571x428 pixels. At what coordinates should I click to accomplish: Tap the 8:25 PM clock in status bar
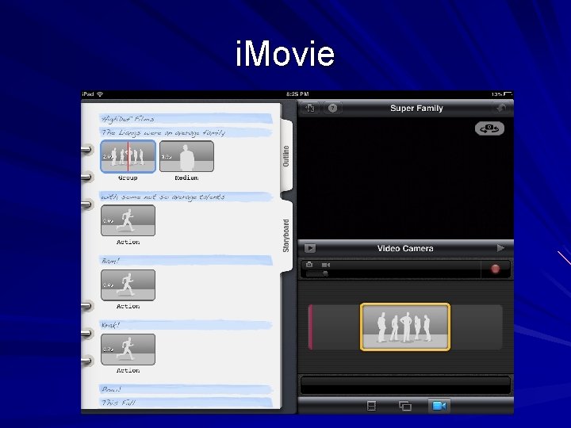point(297,94)
